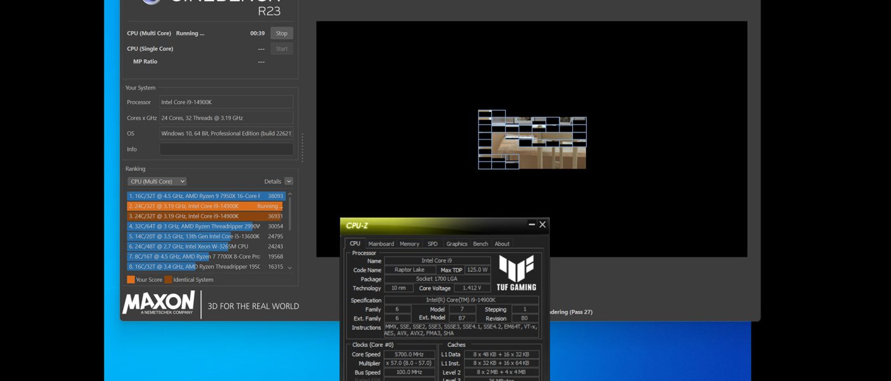Click the Revision value B0
This screenshot has height=381, width=891.
point(525,318)
